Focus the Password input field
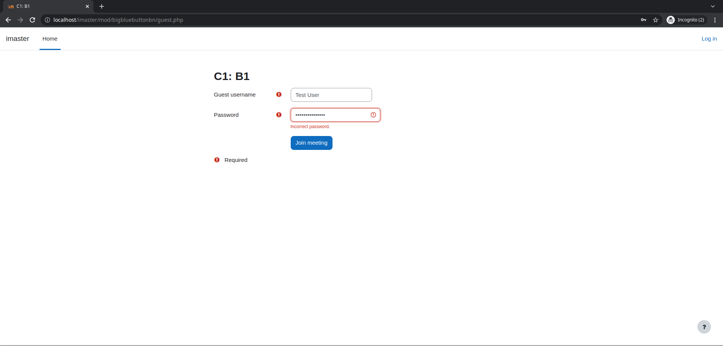The image size is (723, 346). pyautogui.click(x=335, y=115)
